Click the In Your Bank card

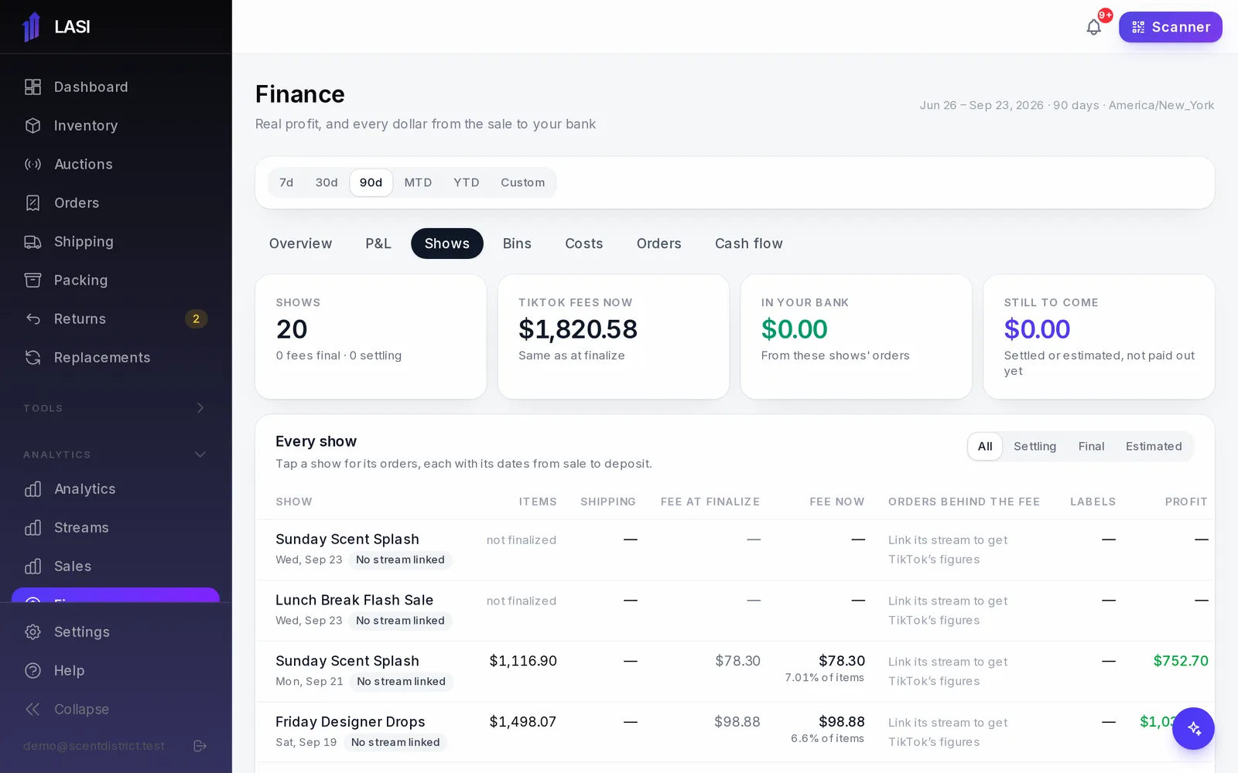click(x=856, y=336)
